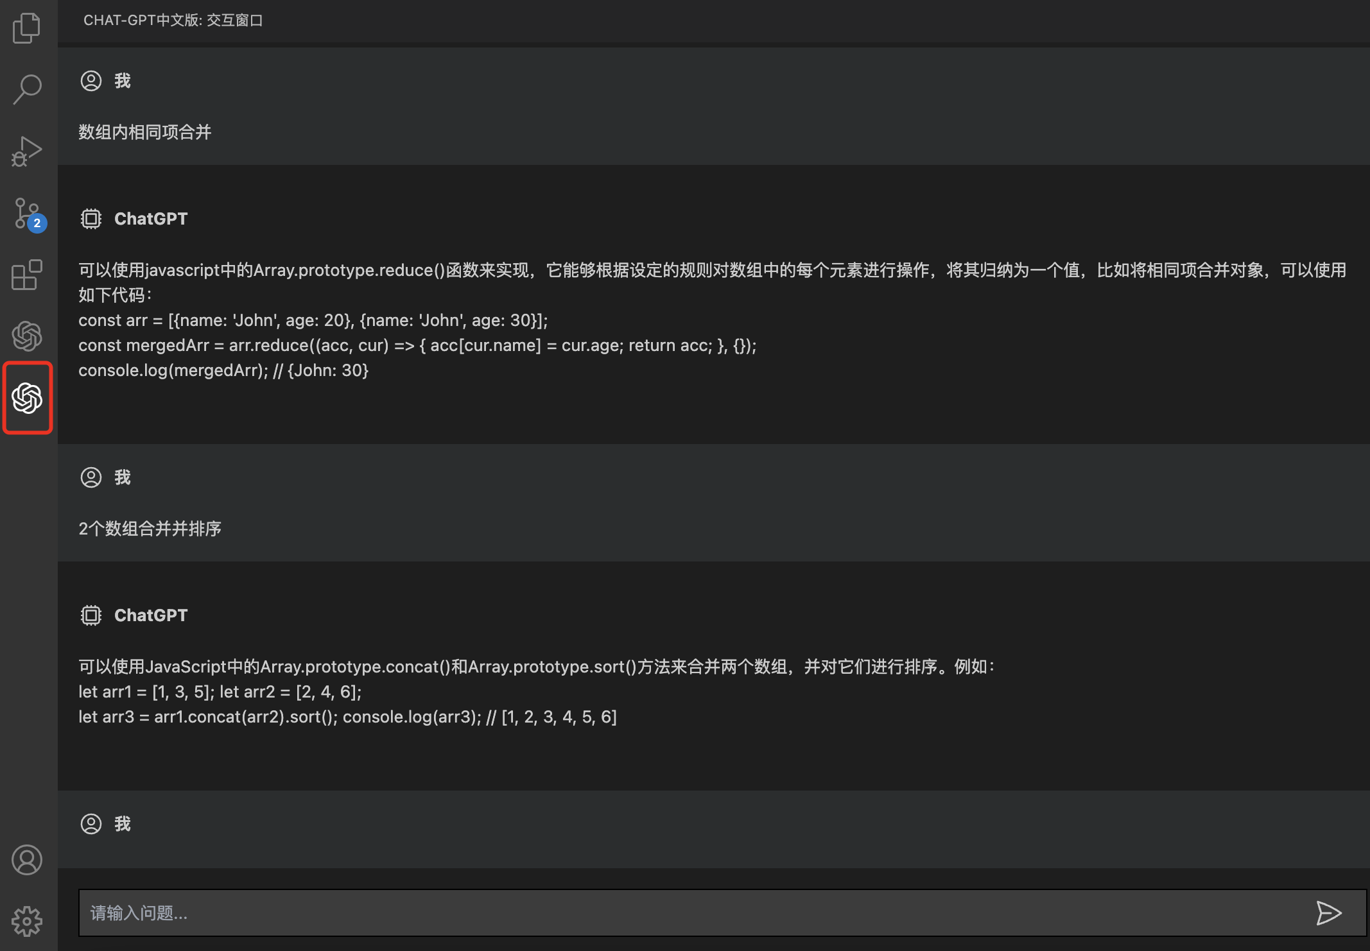
Task: Click the user avatar above 数组内相同项合并
Action: [91, 81]
